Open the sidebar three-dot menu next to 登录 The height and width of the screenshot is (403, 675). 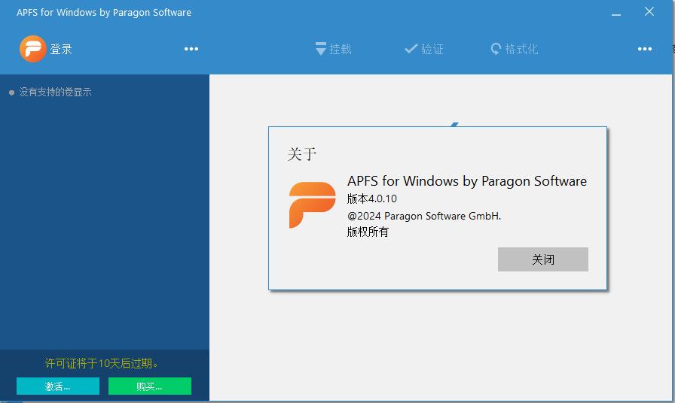(191, 49)
